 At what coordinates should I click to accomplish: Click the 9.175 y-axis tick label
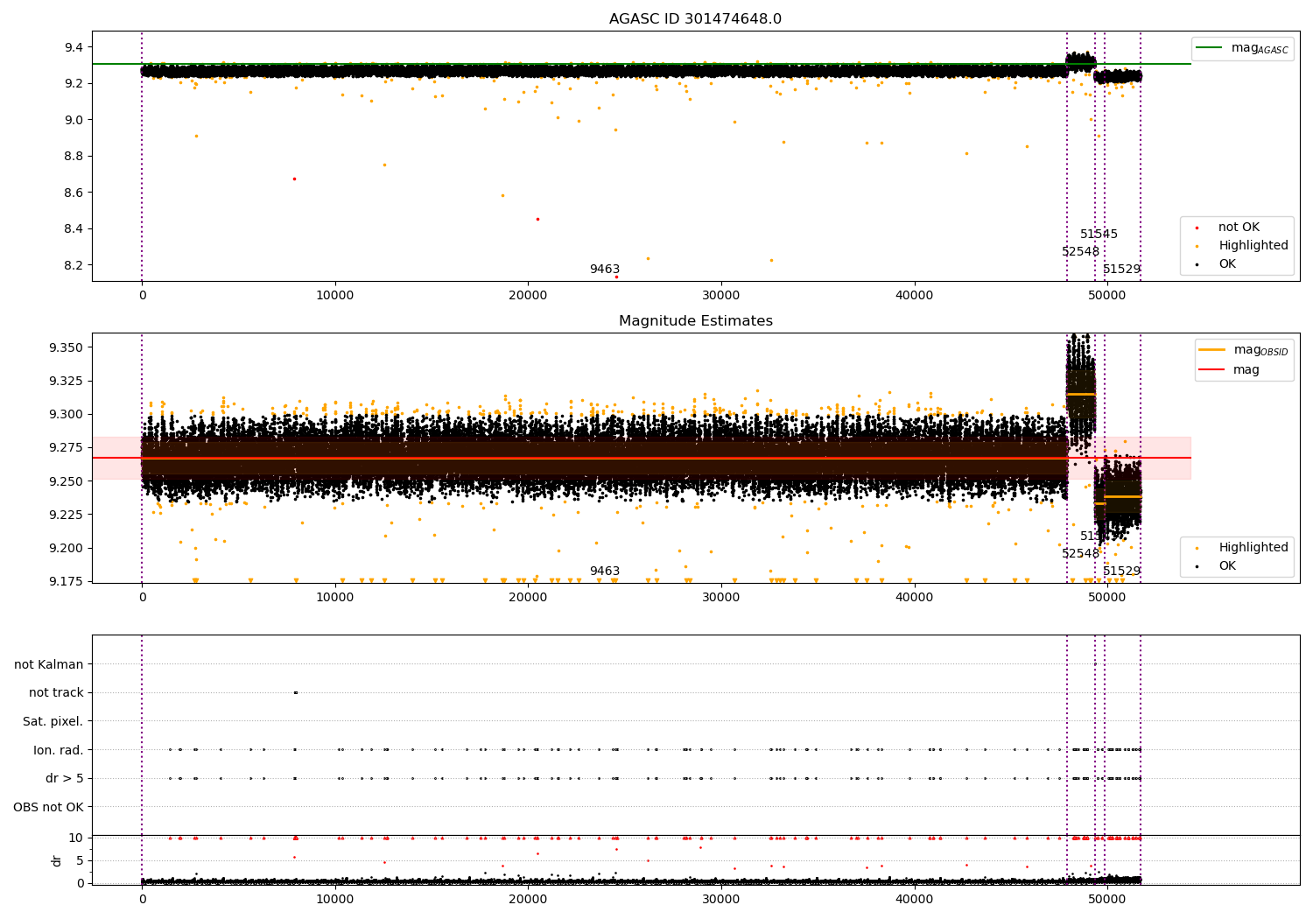[66, 581]
